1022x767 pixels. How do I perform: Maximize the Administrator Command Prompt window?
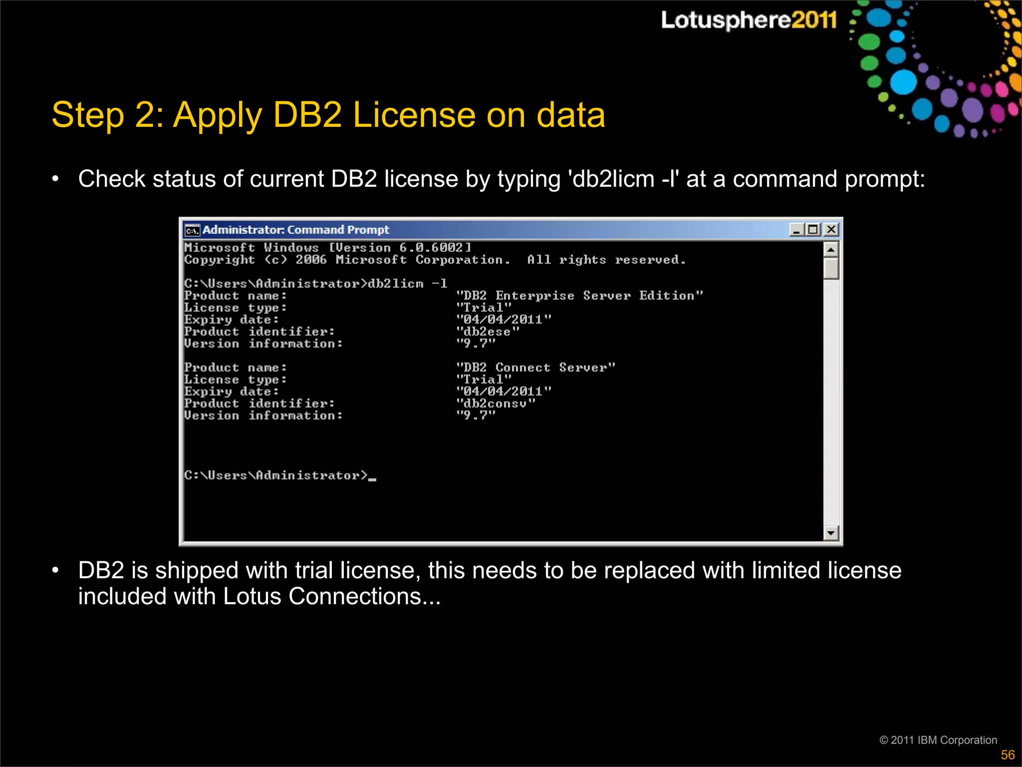point(813,230)
